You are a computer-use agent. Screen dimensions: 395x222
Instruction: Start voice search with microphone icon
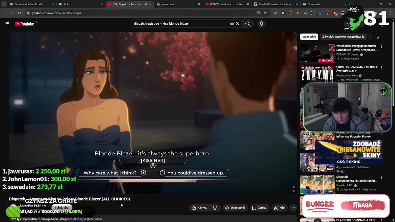coord(261,24)
